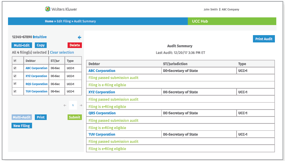
Task: Open QRS Corporation in Audit Summary
Action: point(102,113)
